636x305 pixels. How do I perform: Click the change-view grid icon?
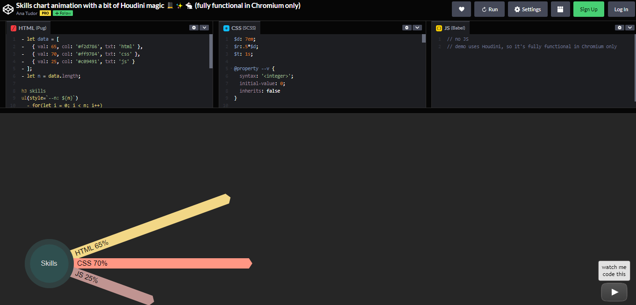pos(560,9)
